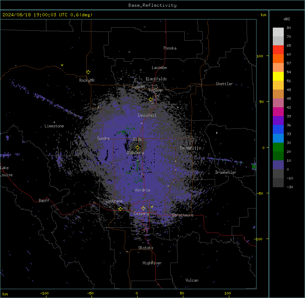The height and width of the screenshot is (298, 305).
Task: Click the yellow diamond marker below Cochrane
Action: [x=120, y=209]
